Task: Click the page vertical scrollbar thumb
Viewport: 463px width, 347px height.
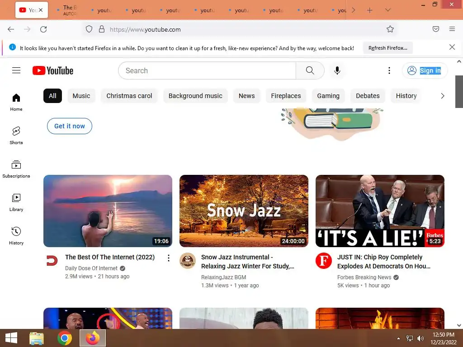Action: pyautogui.click(x=459, y=91)
